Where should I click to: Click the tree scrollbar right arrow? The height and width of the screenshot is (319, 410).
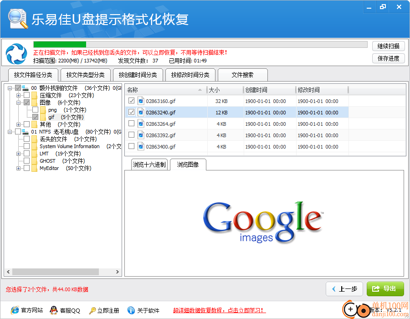coord(118,272)
